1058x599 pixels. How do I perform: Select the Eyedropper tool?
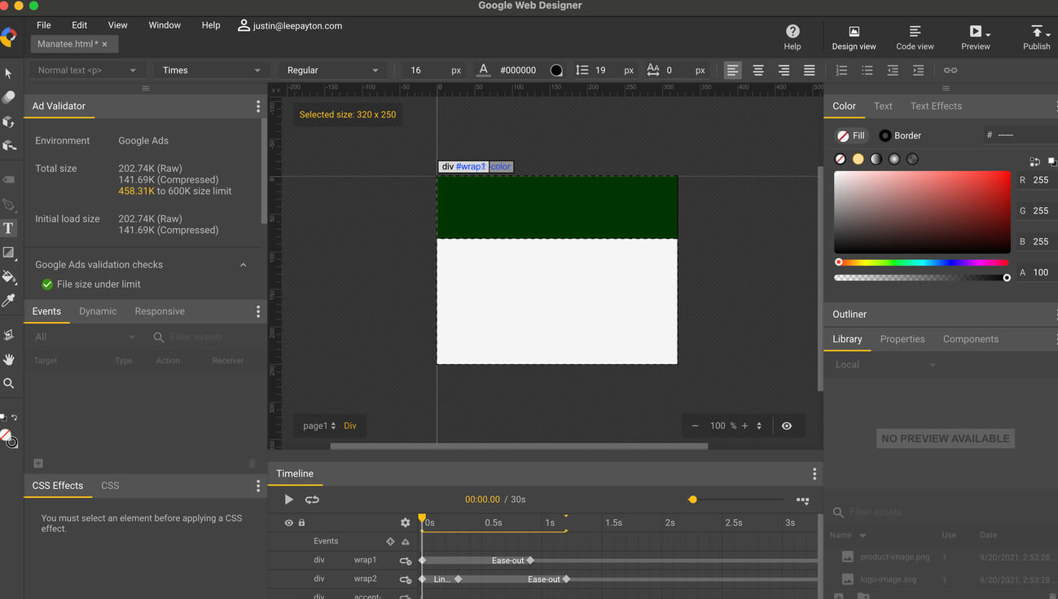coord(9,301)
